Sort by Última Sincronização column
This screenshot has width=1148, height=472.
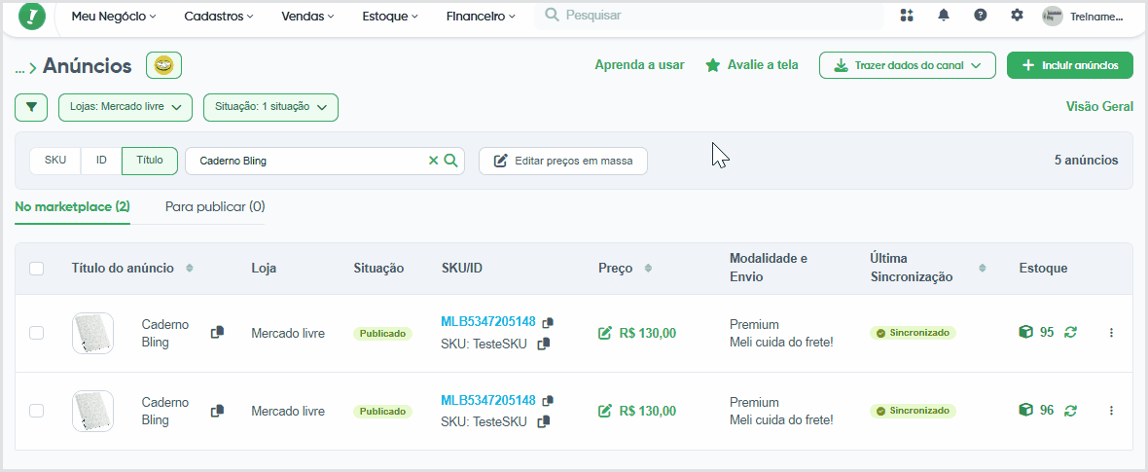(983, 269)
